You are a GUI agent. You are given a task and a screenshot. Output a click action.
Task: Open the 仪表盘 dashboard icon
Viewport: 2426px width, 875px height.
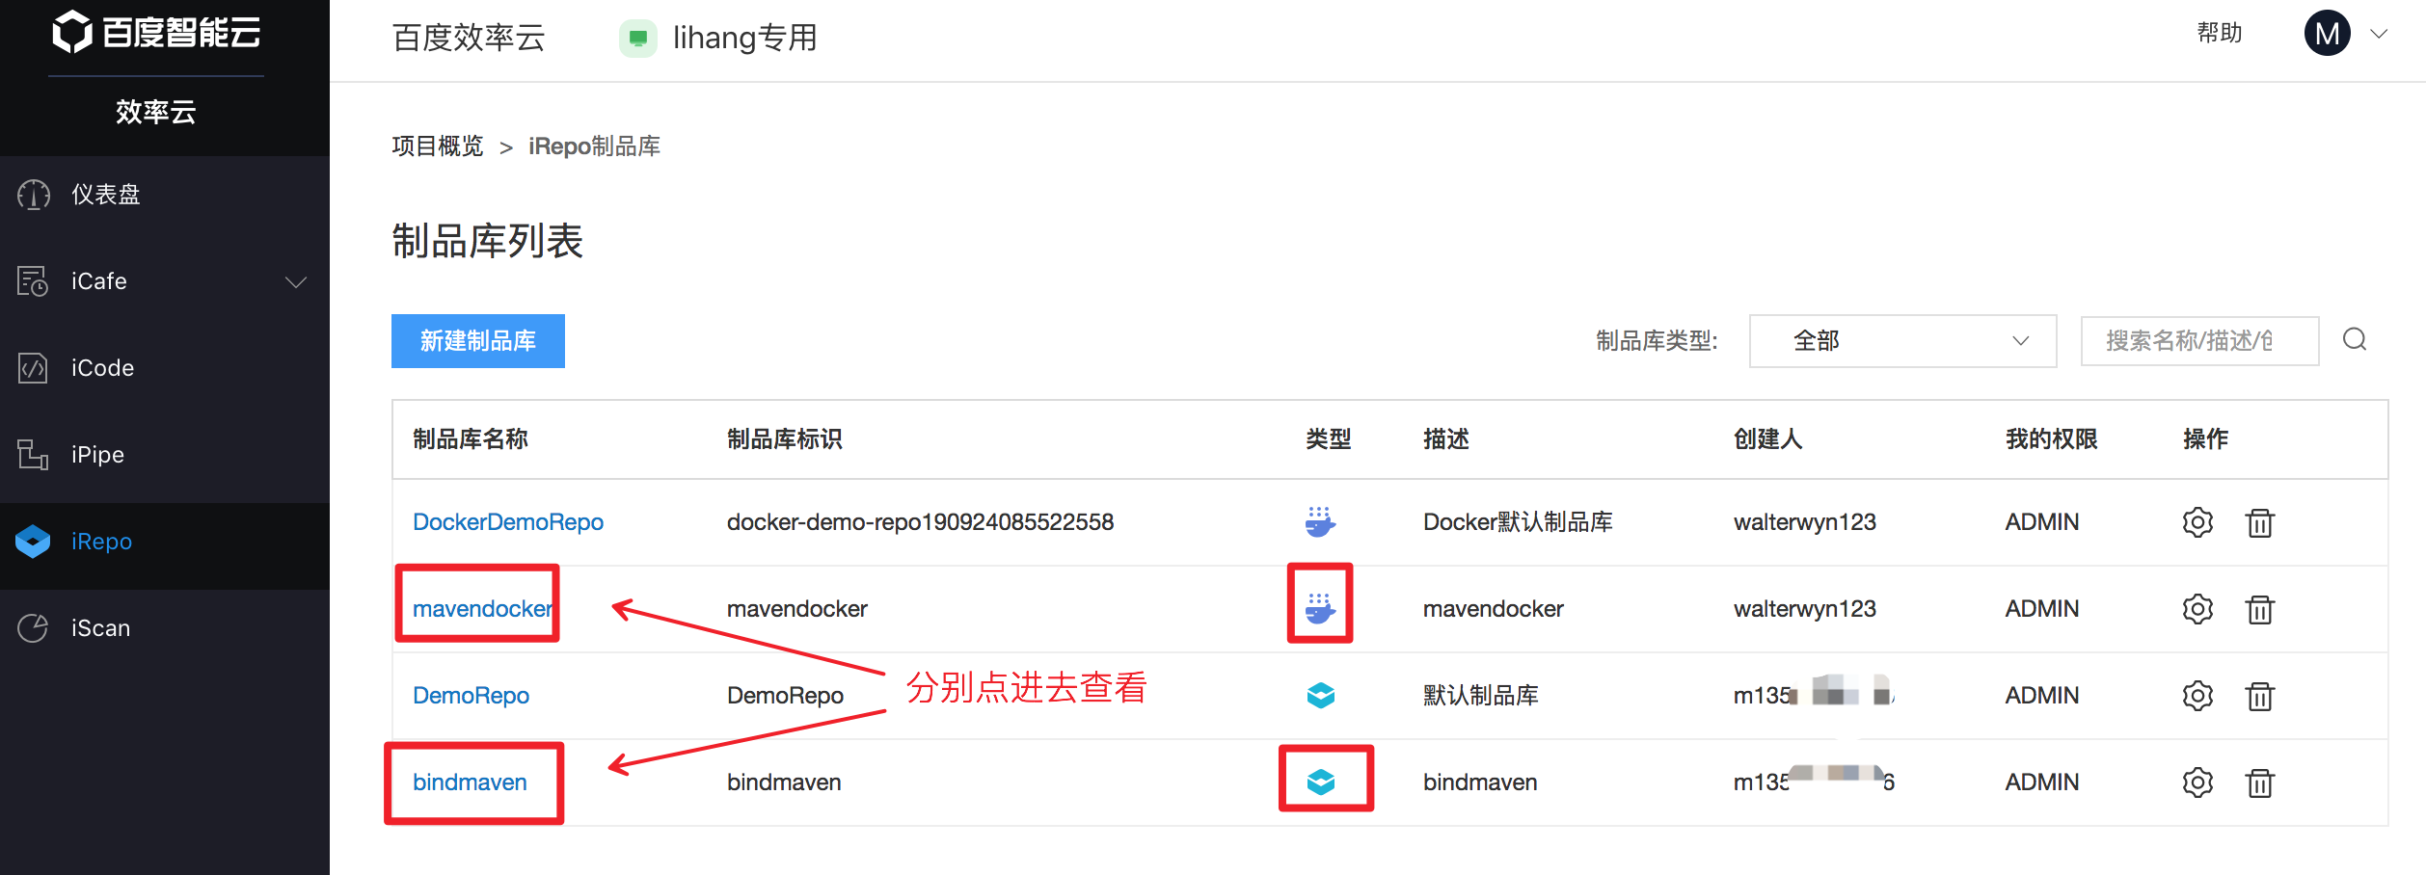34,195
